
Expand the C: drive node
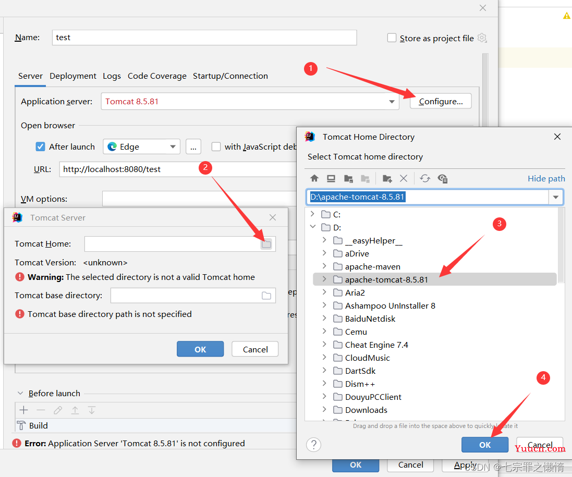312,214
